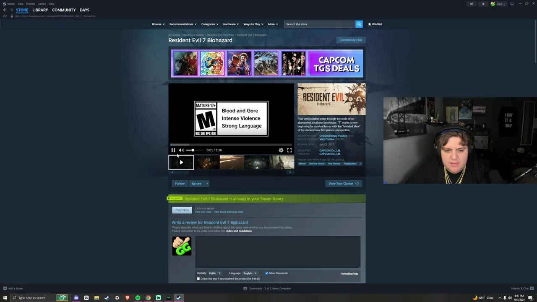The height and width of the screenshot is (302, 537).
Task: Expand the Categories dropdown menu
Action: click(210, 24)
